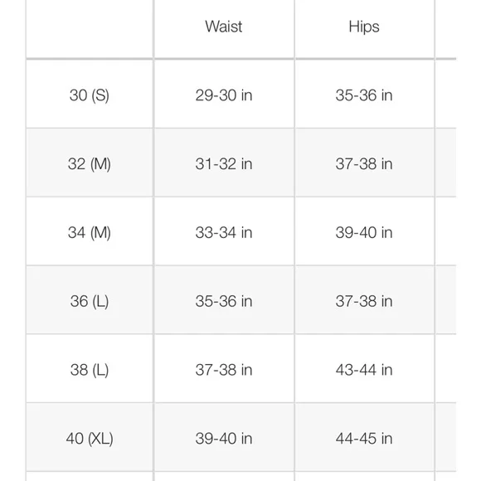The image size is (481, 481).
Task: Select the 35-36 in waist cell
Action: [224, 301]
